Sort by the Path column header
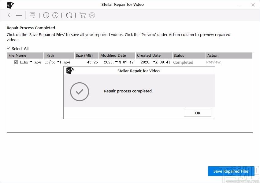Screen dimensions: 260x183 [59, 56]
